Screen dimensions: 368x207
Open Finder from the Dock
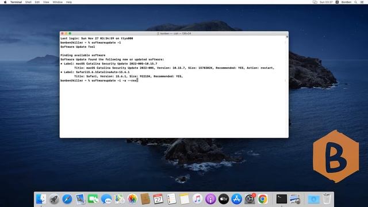click(41, 199)
